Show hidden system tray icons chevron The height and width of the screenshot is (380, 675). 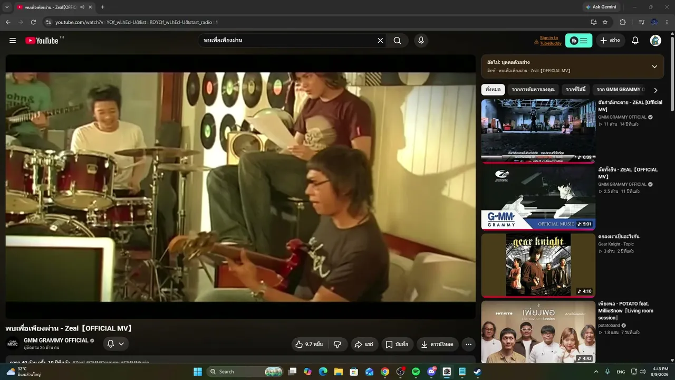point(596,372)
